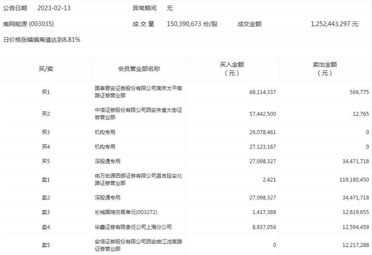Click buy amount 2,421
This screenshot has height=255, width=372.
[x=269, y=180]
